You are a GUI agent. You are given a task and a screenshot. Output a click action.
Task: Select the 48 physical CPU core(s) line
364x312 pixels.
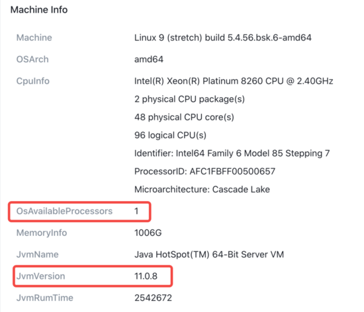pos(184,117)
